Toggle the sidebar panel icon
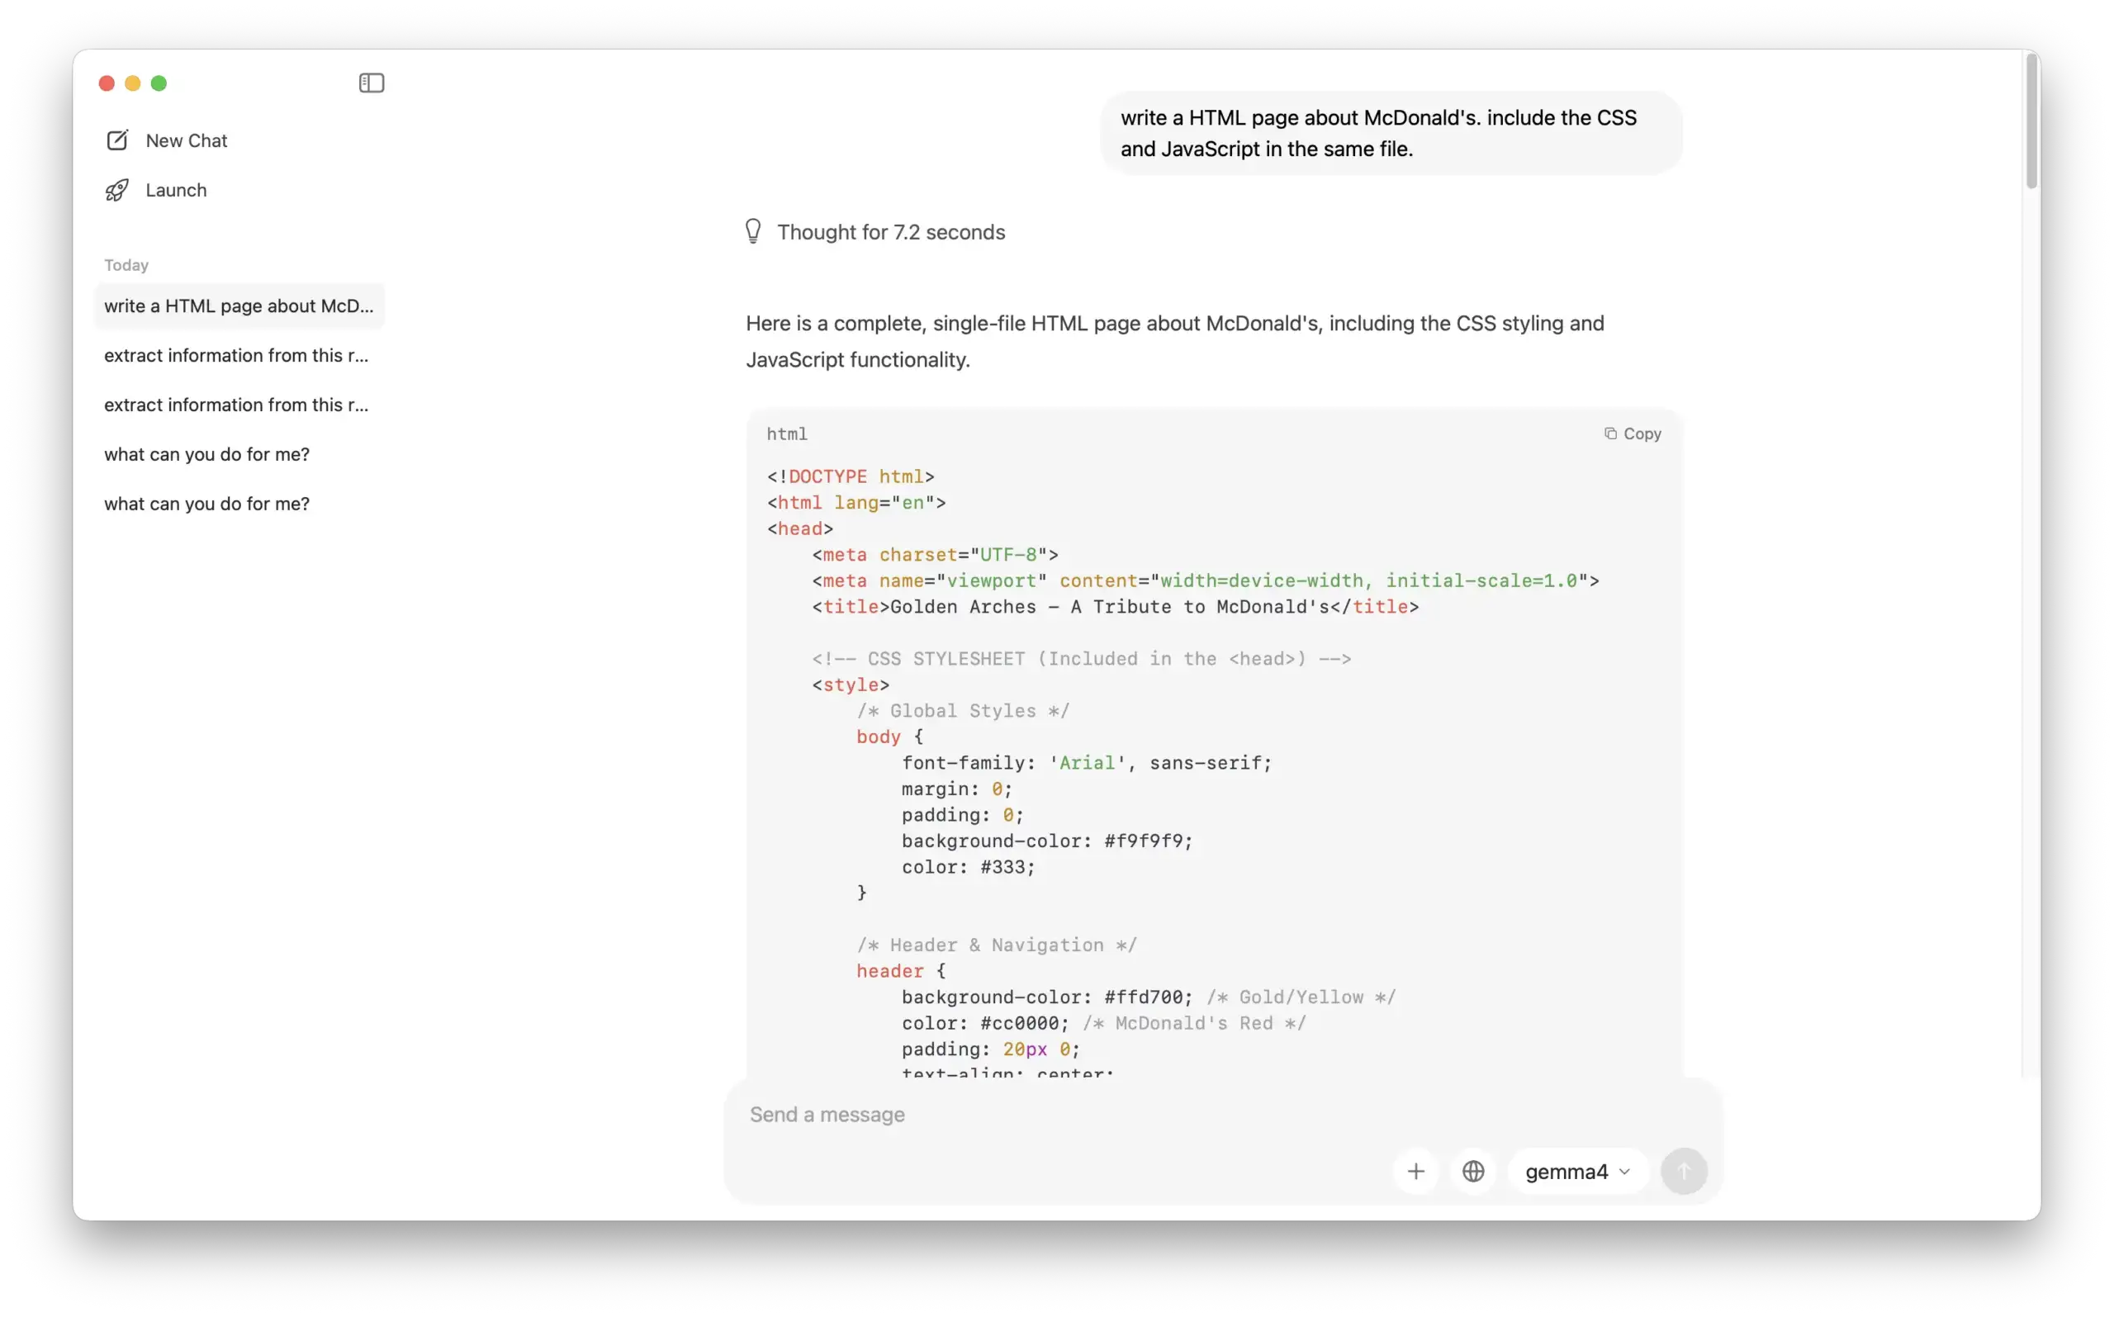Image resolution: width=2114 pixels, height=1317 pixels. (x=371, y=83)
